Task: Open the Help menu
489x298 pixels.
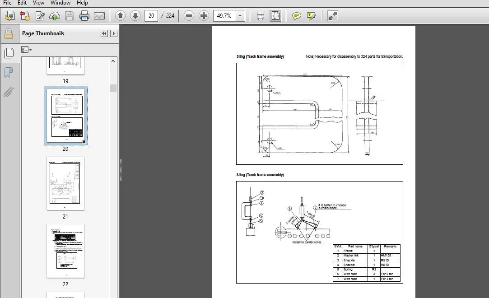Action: click(82, 3)
